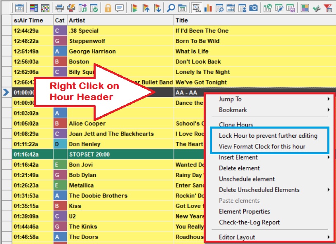Open Element Properties from the menu
The image size is (336, 244).
pyautogui.click(x=244, y=211)
